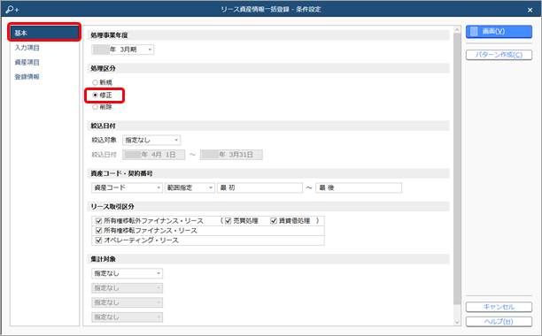The image size is (542, 336).
Task: Select the 新規 radio button
Action: point(95,82)
